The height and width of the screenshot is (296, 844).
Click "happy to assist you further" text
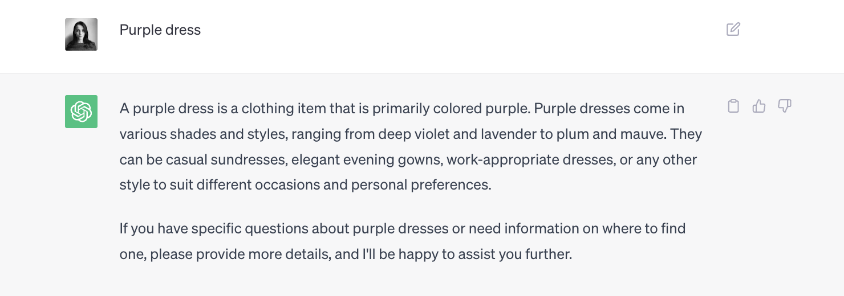(x=485, y=254)
